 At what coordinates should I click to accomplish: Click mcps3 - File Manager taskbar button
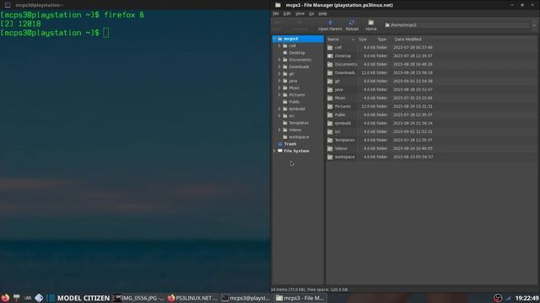300,298
